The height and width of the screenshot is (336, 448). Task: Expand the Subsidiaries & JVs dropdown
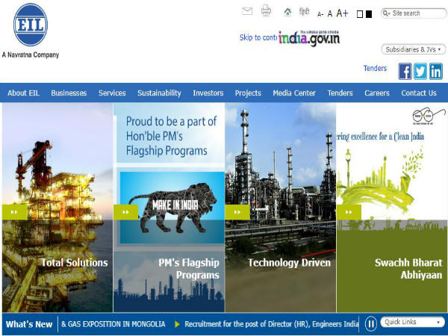click(413, 49)
